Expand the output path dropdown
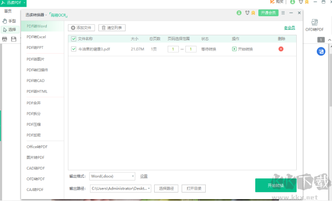The width and height of the screenshot is (332, 201). pyautogui.click(x=149, y=188)
